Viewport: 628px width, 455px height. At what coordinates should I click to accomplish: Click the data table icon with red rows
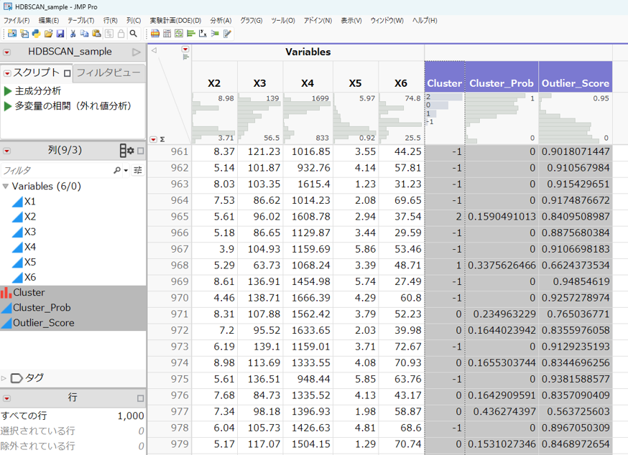click(155, 34)
